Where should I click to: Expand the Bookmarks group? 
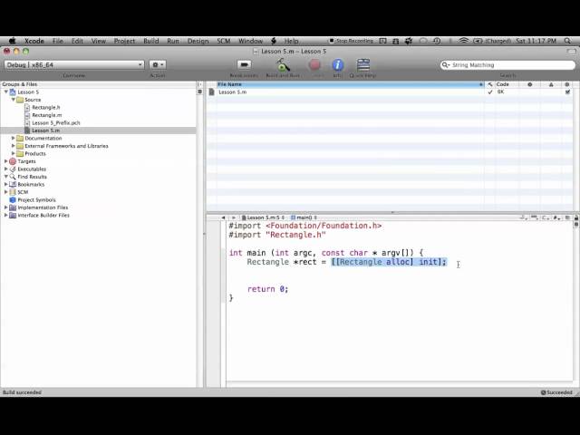pyautogui.click(x=6, y=184)
